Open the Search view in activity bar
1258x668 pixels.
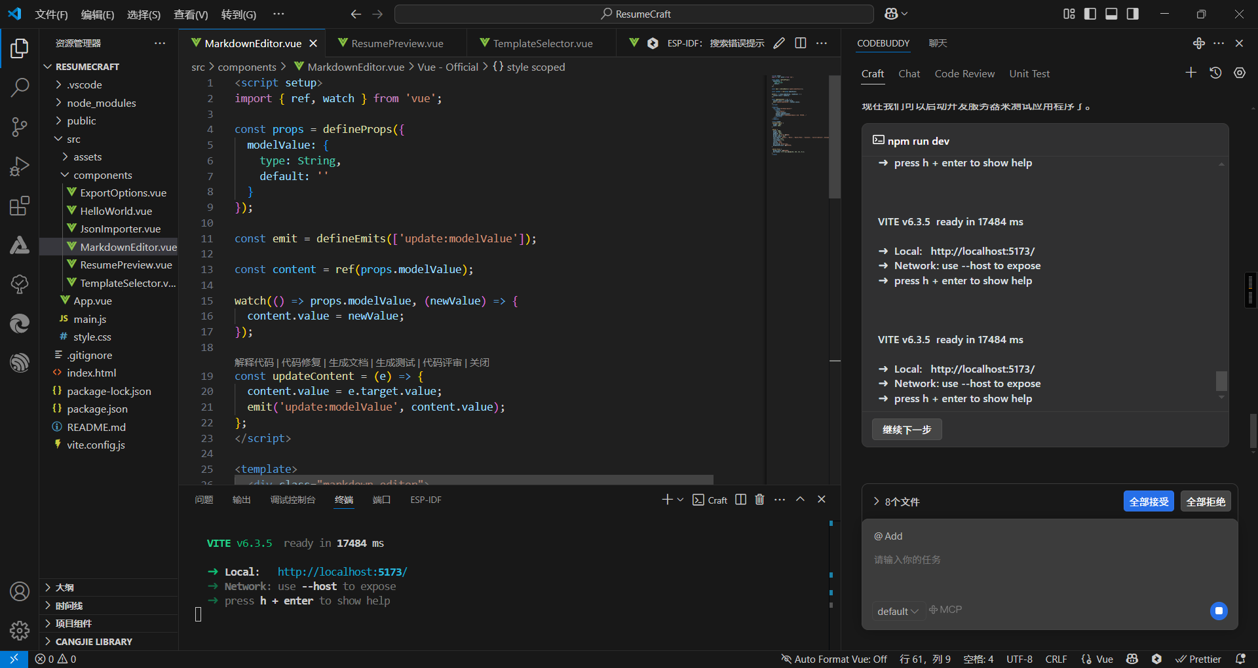pyautogui.click(x=20, y=87)
